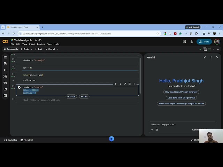This screenshot has width=223, height=167.
Task: Open the Google account avatar in Colab
Action: [x=217, y=42]
